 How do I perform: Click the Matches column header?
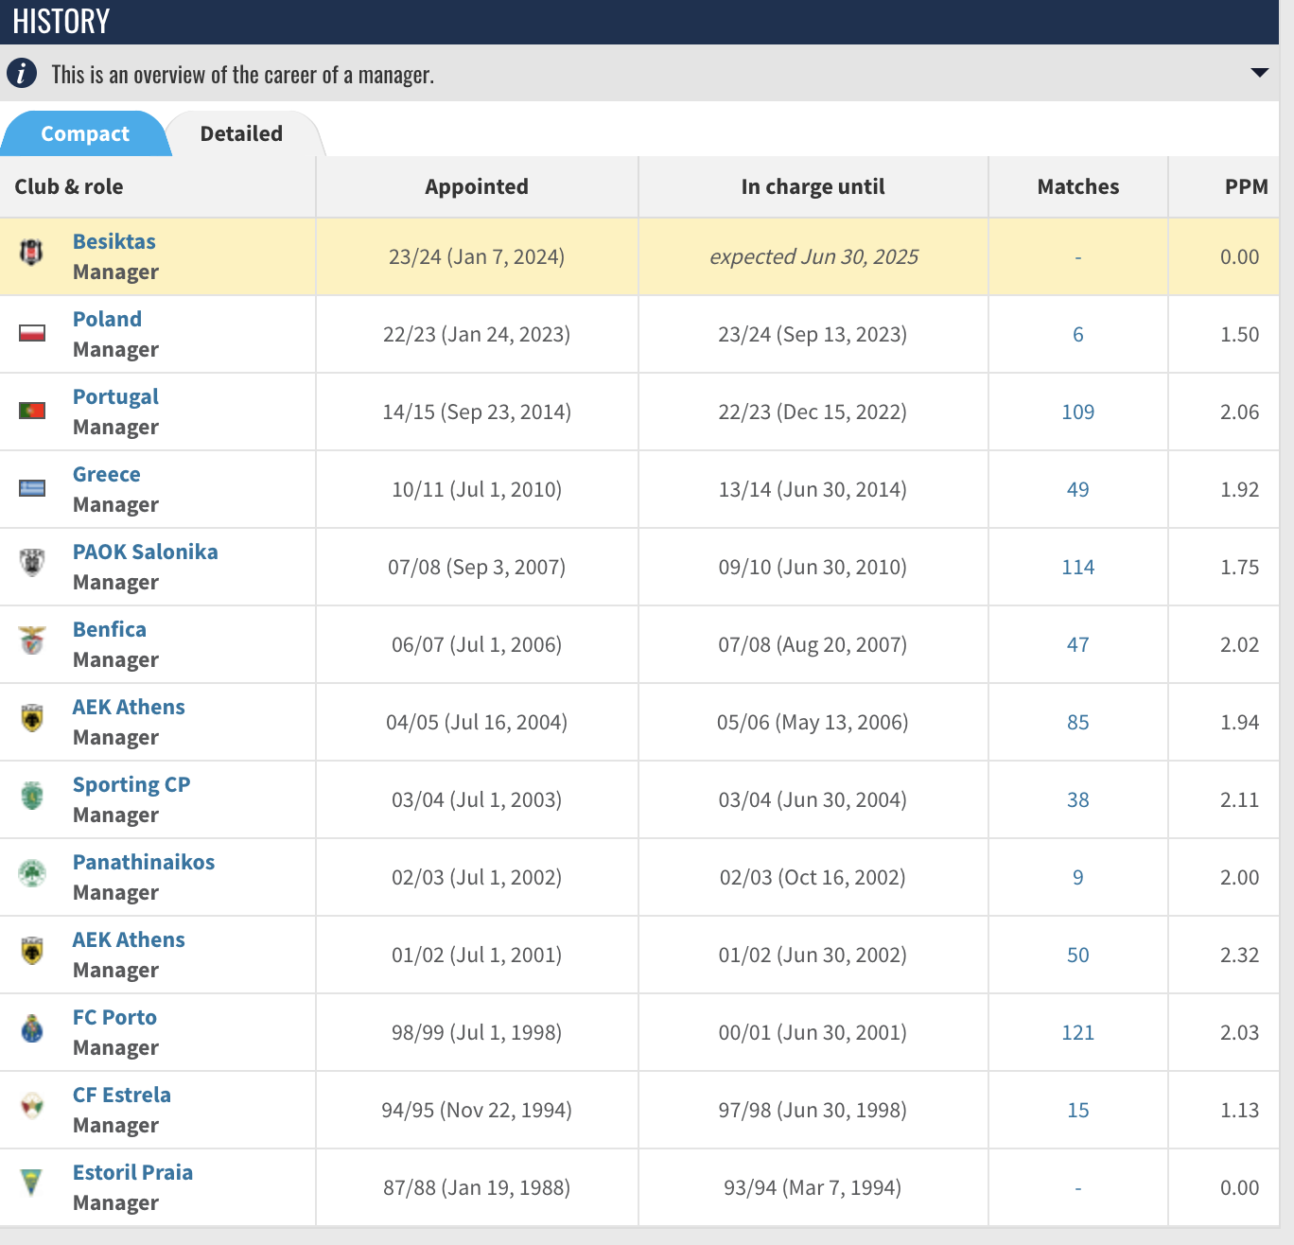(1078, 186)
